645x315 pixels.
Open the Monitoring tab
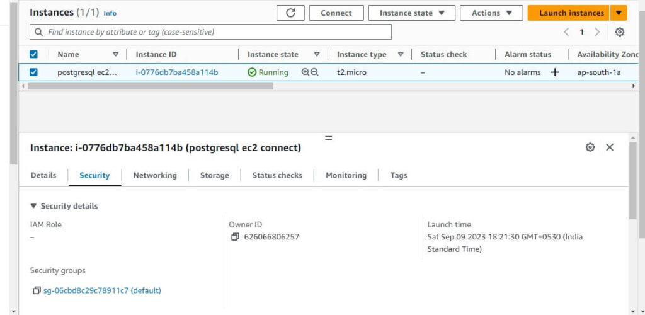coord(346,175)
